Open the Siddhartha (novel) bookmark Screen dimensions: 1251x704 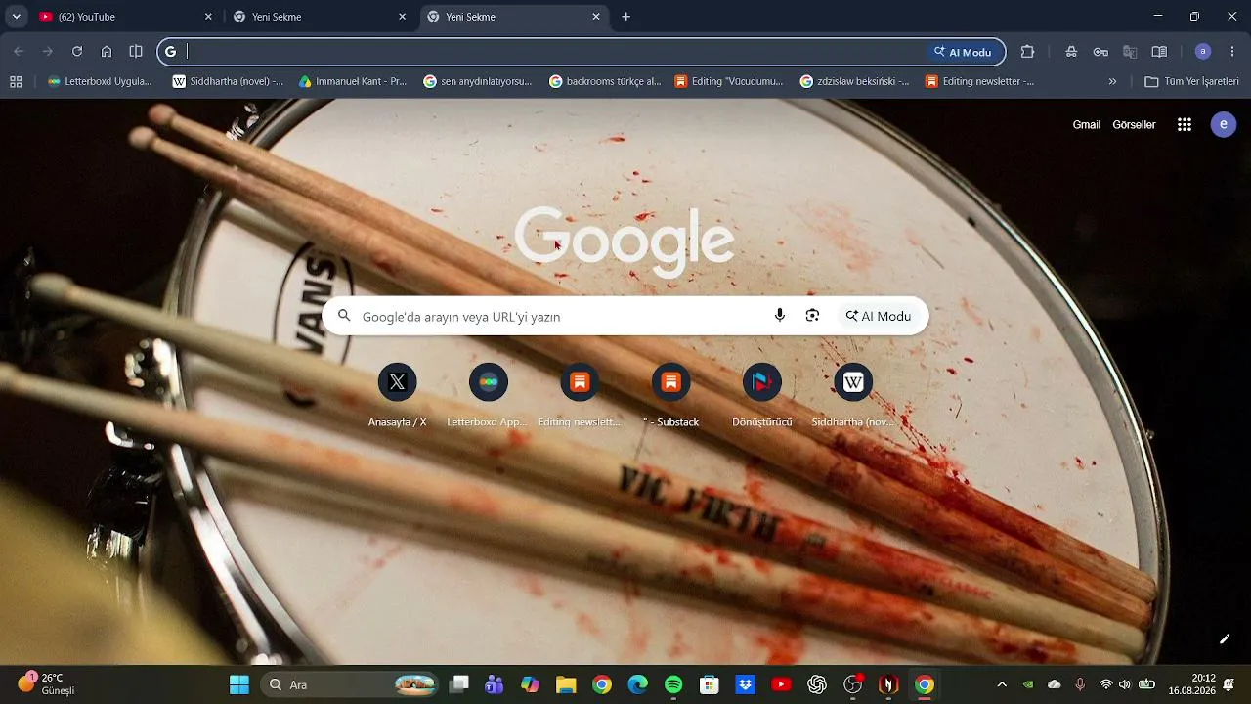click(228, 82)
